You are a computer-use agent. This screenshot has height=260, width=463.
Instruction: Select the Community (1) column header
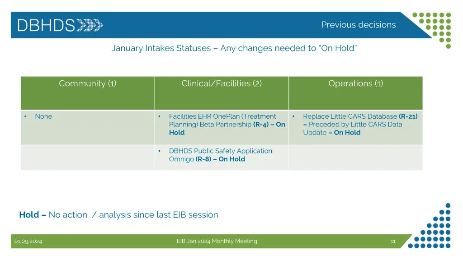pos(87,84)
